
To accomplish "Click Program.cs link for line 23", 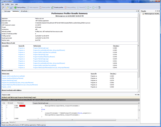I will pos(21,55).
